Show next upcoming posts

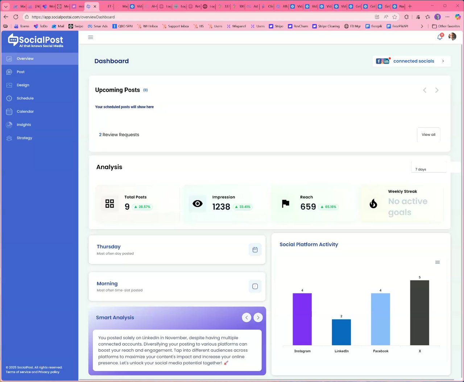pyautogui.click(x=437, y=90)
